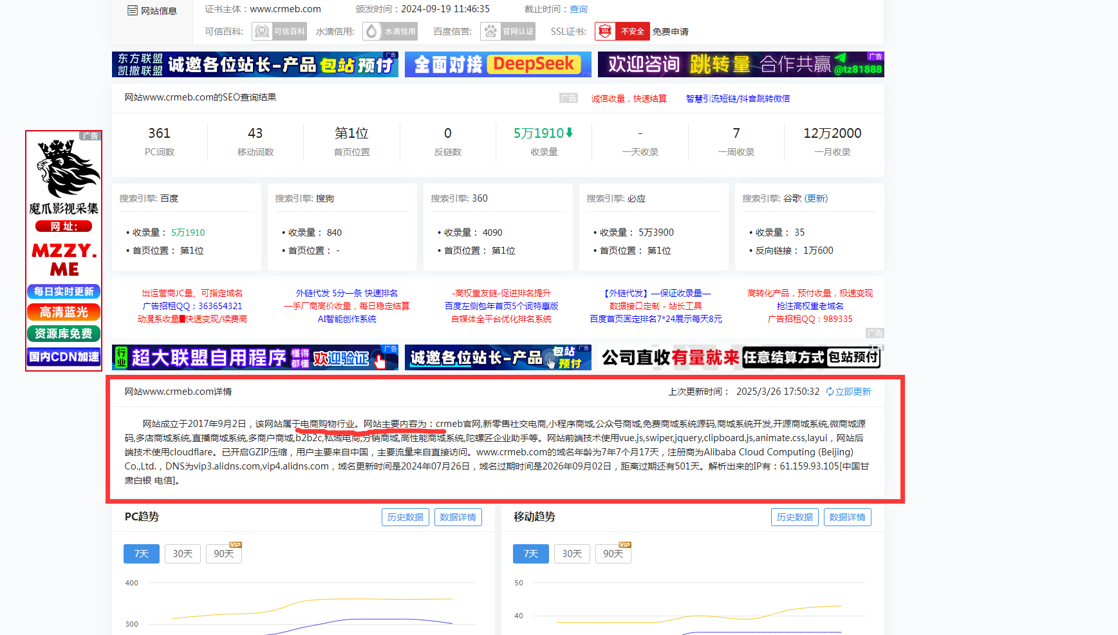
Task: Click the 查询 expiry time link
Action: pos(579,9)
